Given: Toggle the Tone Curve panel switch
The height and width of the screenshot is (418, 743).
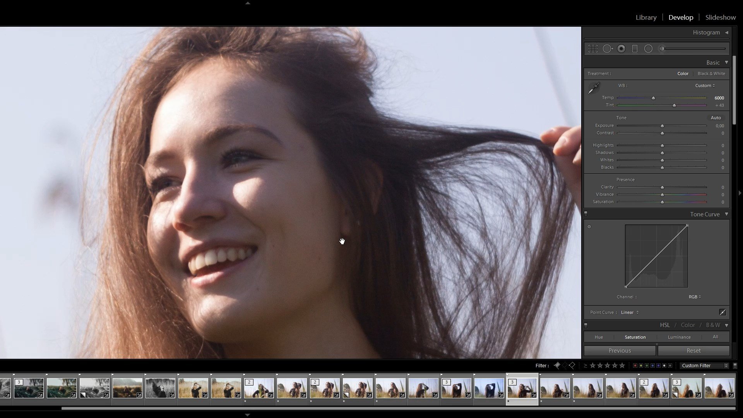Looking at the screenshot, I should click(x=585, y=214).
